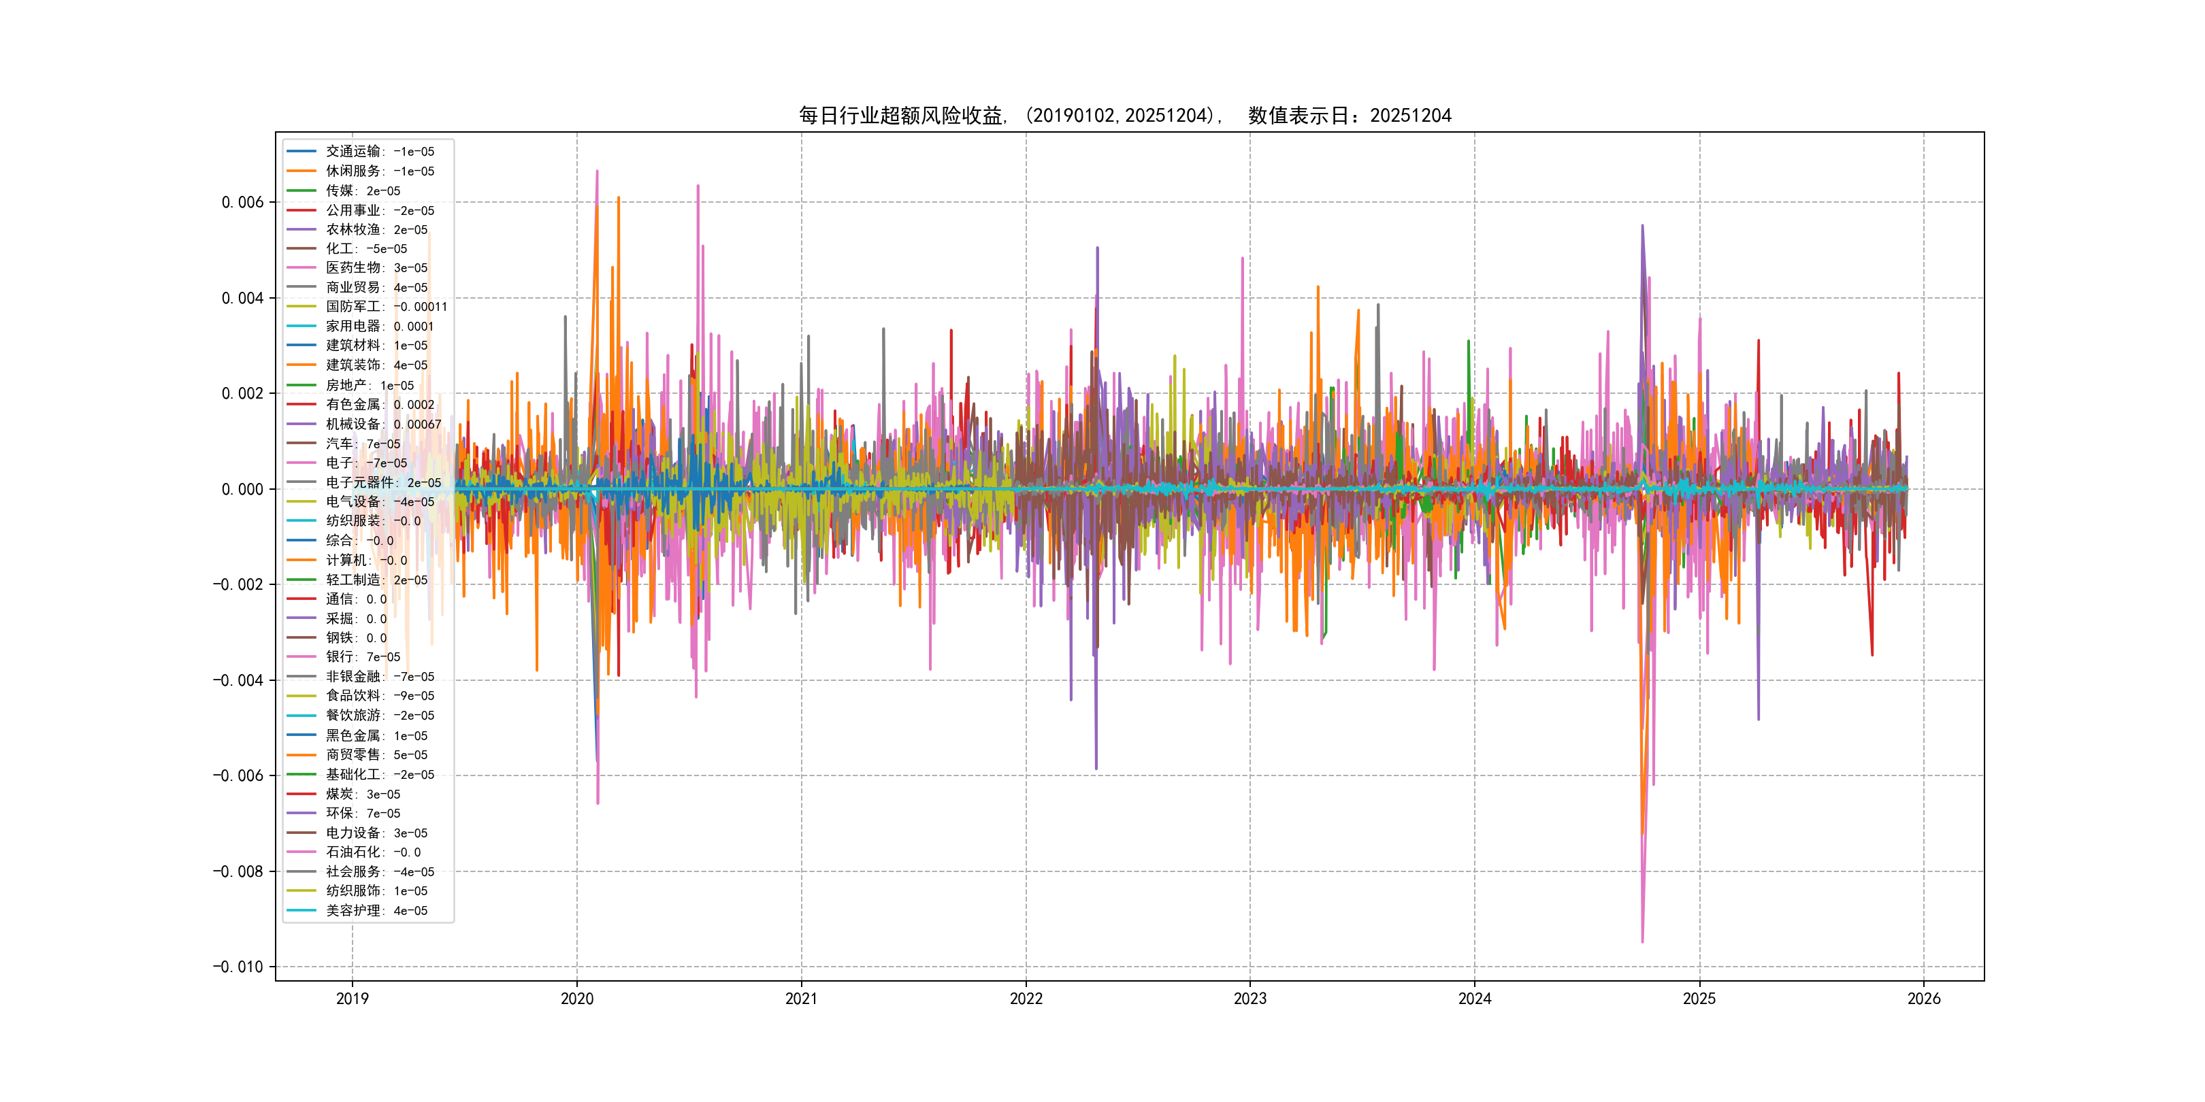Click the 煤炭 legend color line
This screenshot has height=1102, width=2205.
pos(301,794)
